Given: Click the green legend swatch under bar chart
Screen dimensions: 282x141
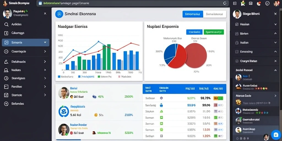Looking at the screenshot, I should [x=99, y=77].
